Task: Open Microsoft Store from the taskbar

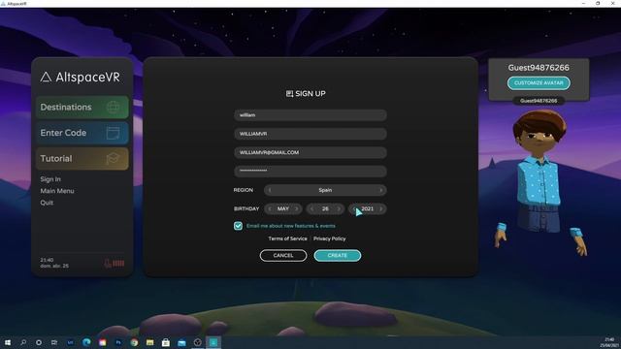Action: click(x=166, y=342)
